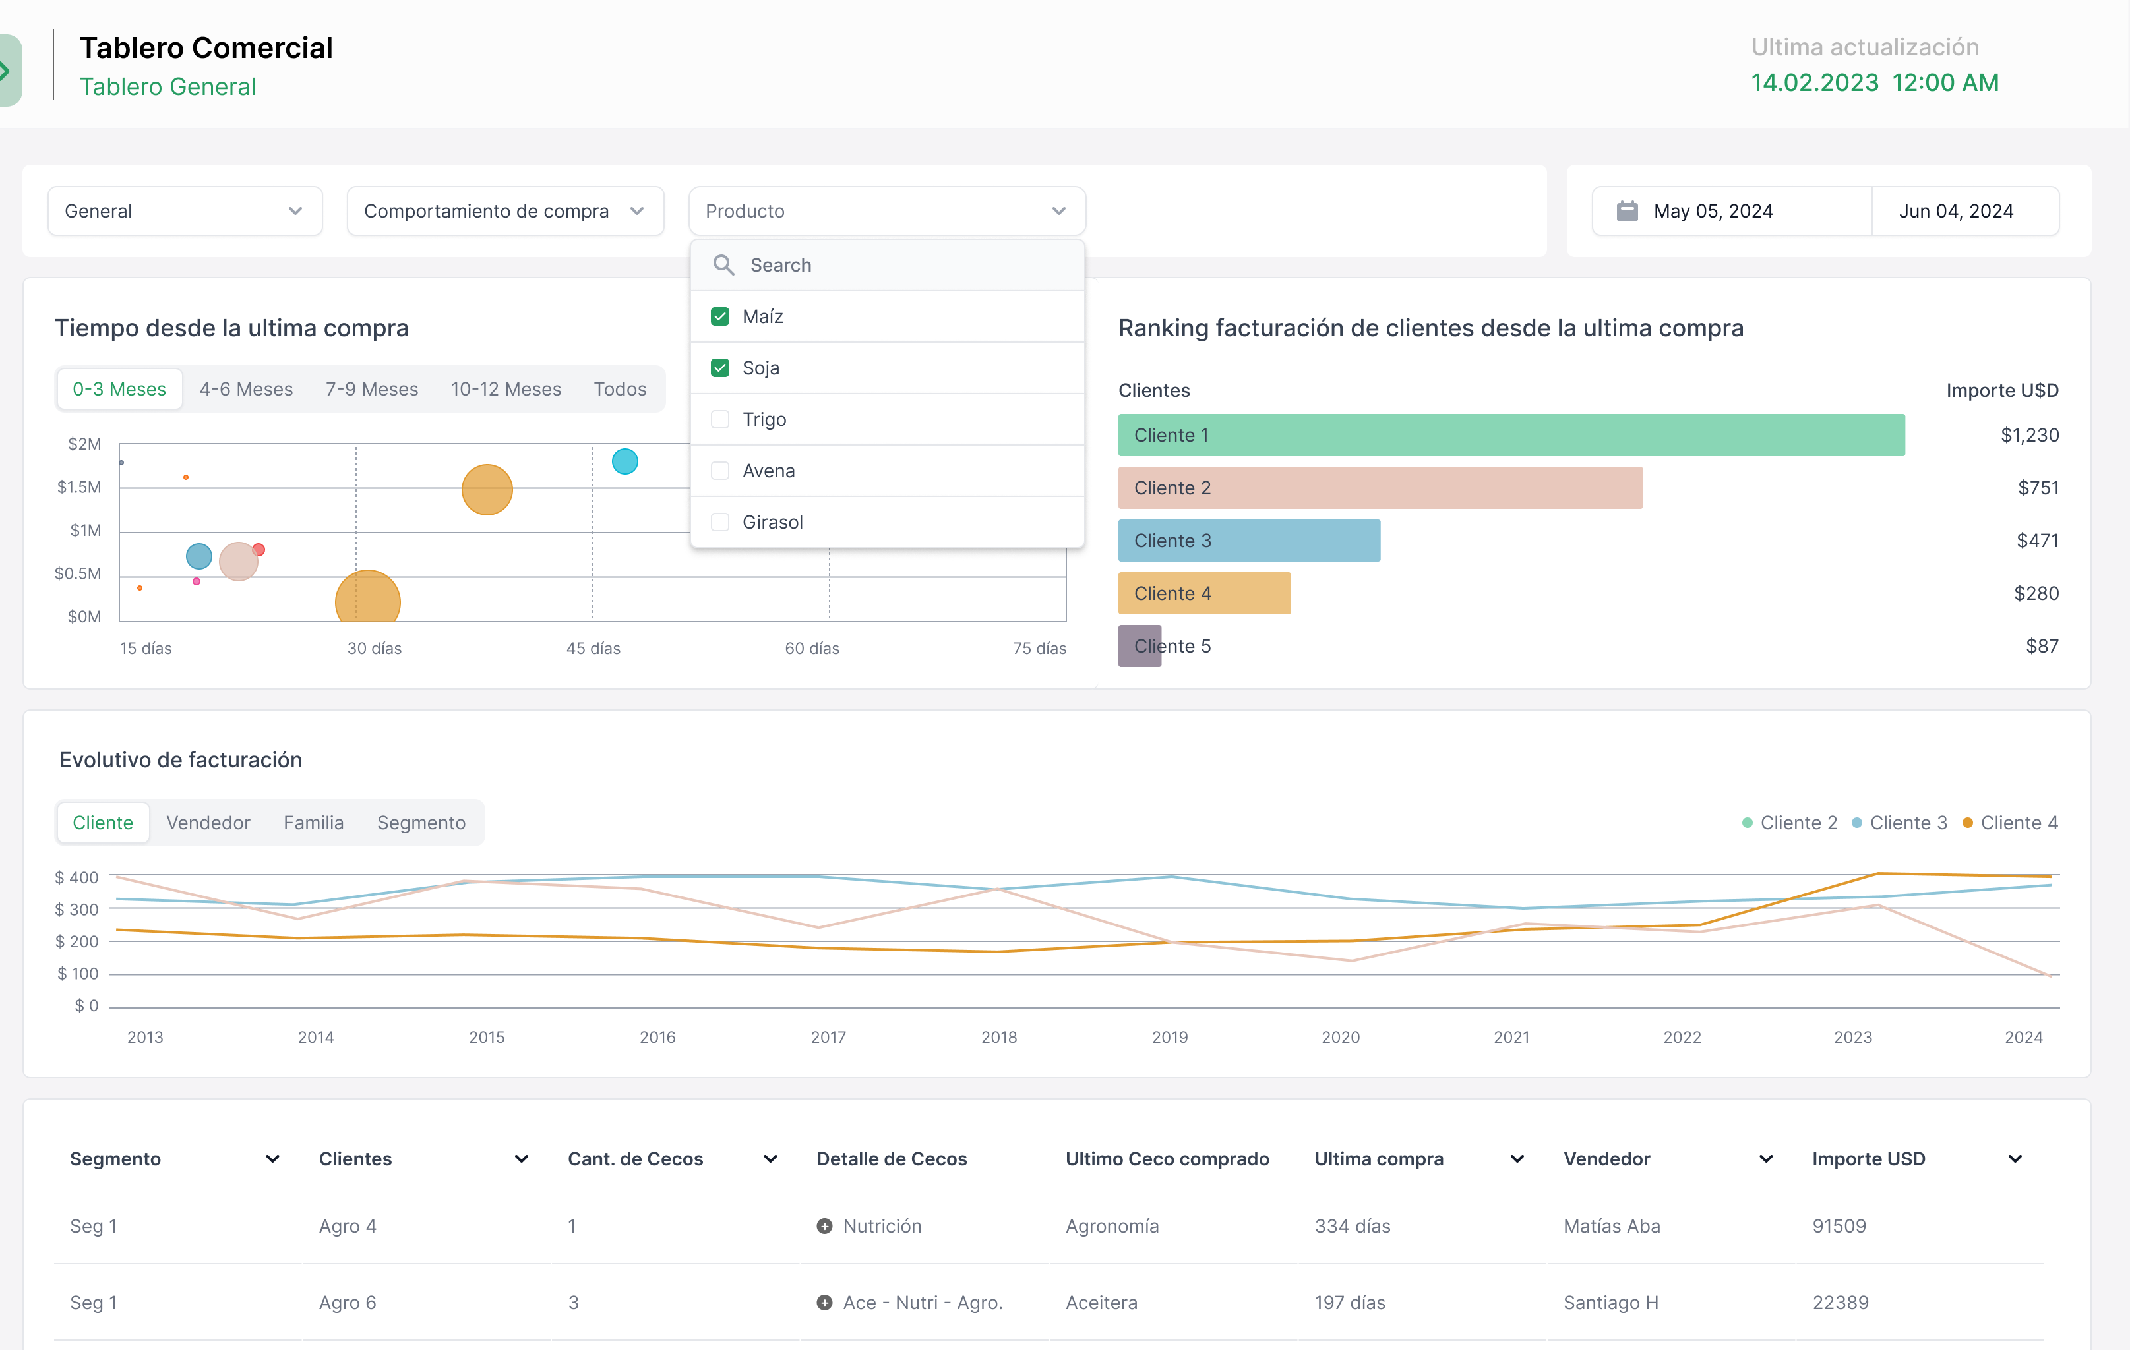
Task: Click the Cliente 1 green ranking bar
Action: (1510, 435)
